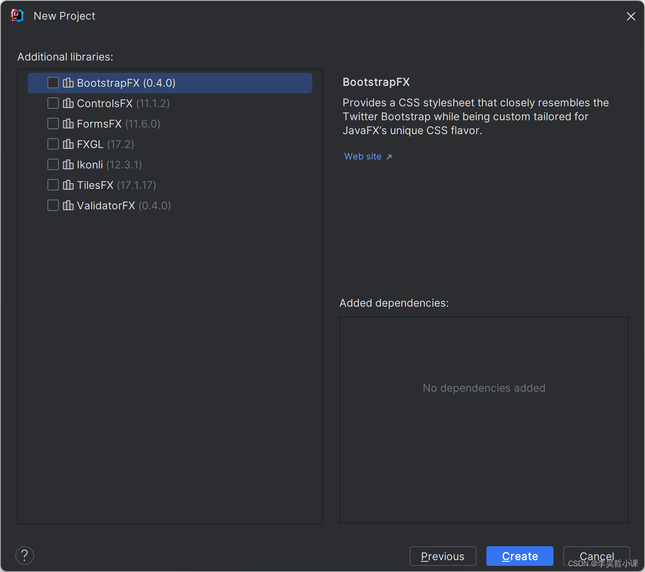This screenshot has width=645, height=572.
Task: Close the New Project dialog window
Action: (x=631, y=16)
